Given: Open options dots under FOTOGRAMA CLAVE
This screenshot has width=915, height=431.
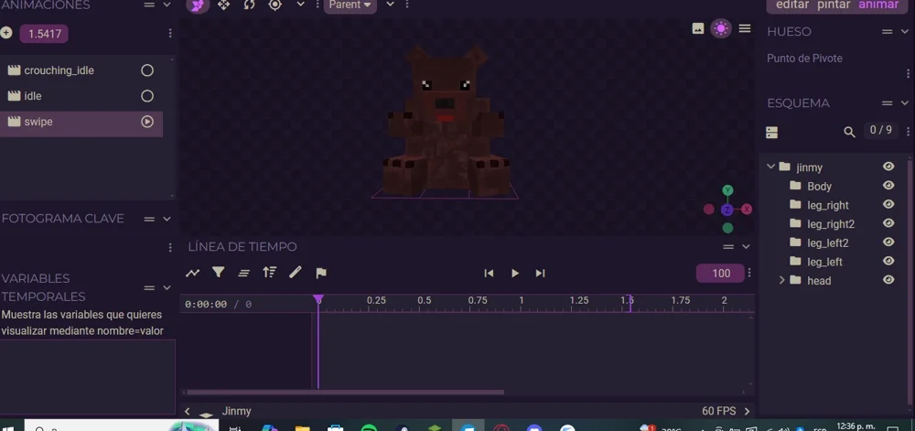Looking at the screenshot, I should pos(170,248).
